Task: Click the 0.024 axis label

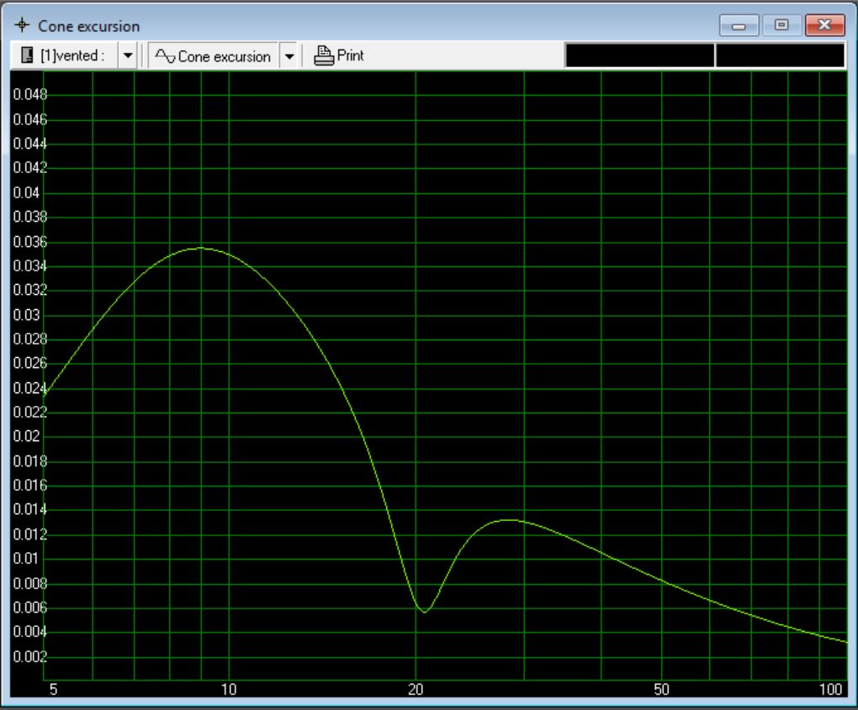Action: pos(30,388)
